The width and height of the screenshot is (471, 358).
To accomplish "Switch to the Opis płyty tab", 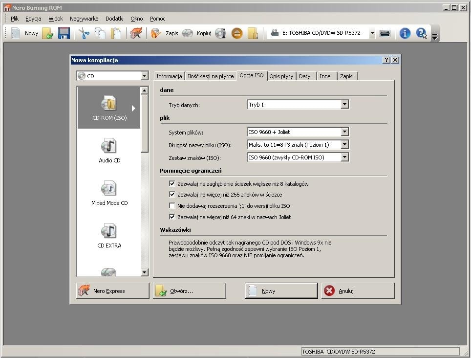I will (281, 76).
